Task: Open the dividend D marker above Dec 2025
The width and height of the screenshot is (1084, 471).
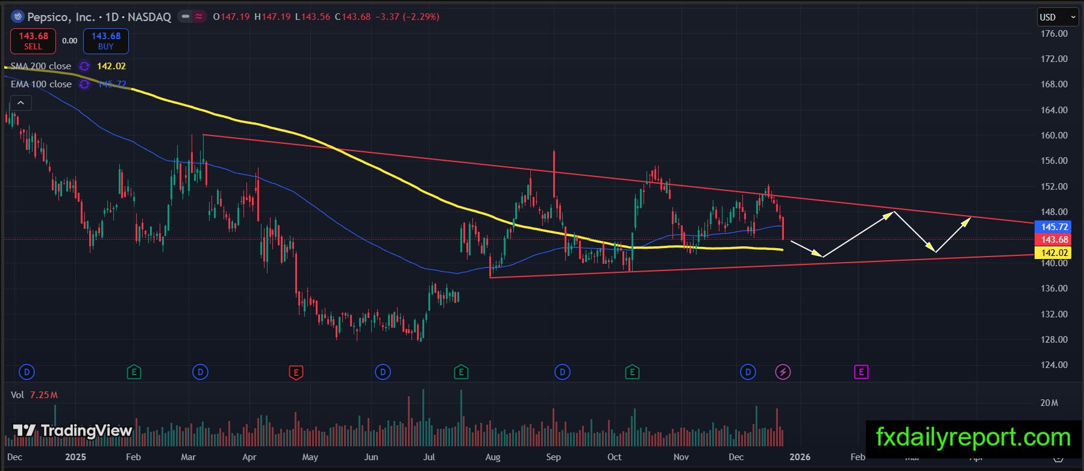Action: [x=748, y=372]
